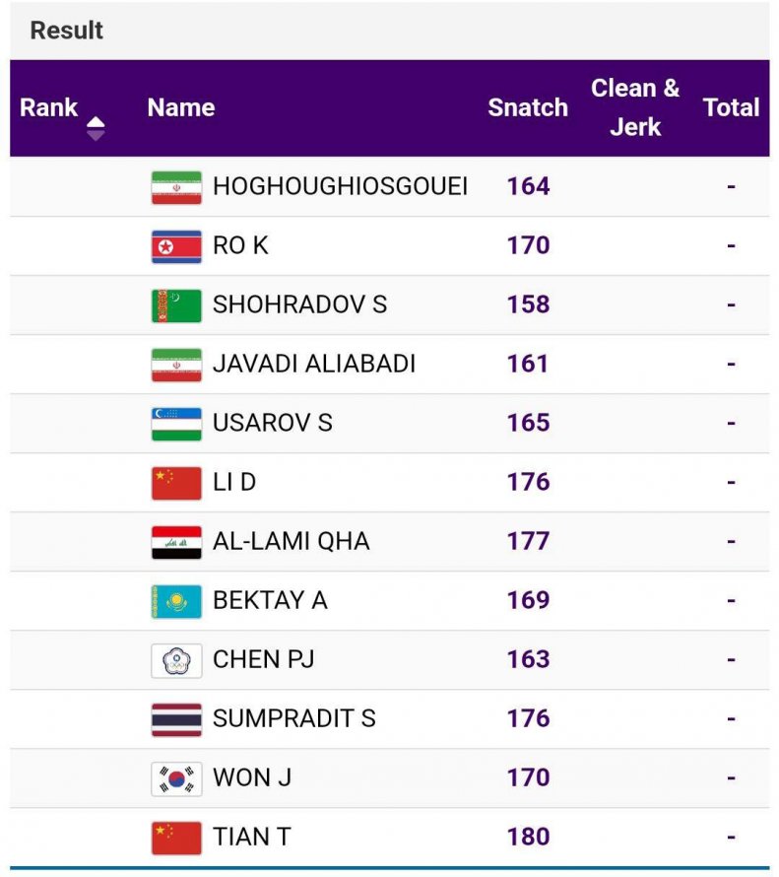Sort table by Rank arrow icon
The height and width of the screenshot is (877, 779).
tap(96, 128)
